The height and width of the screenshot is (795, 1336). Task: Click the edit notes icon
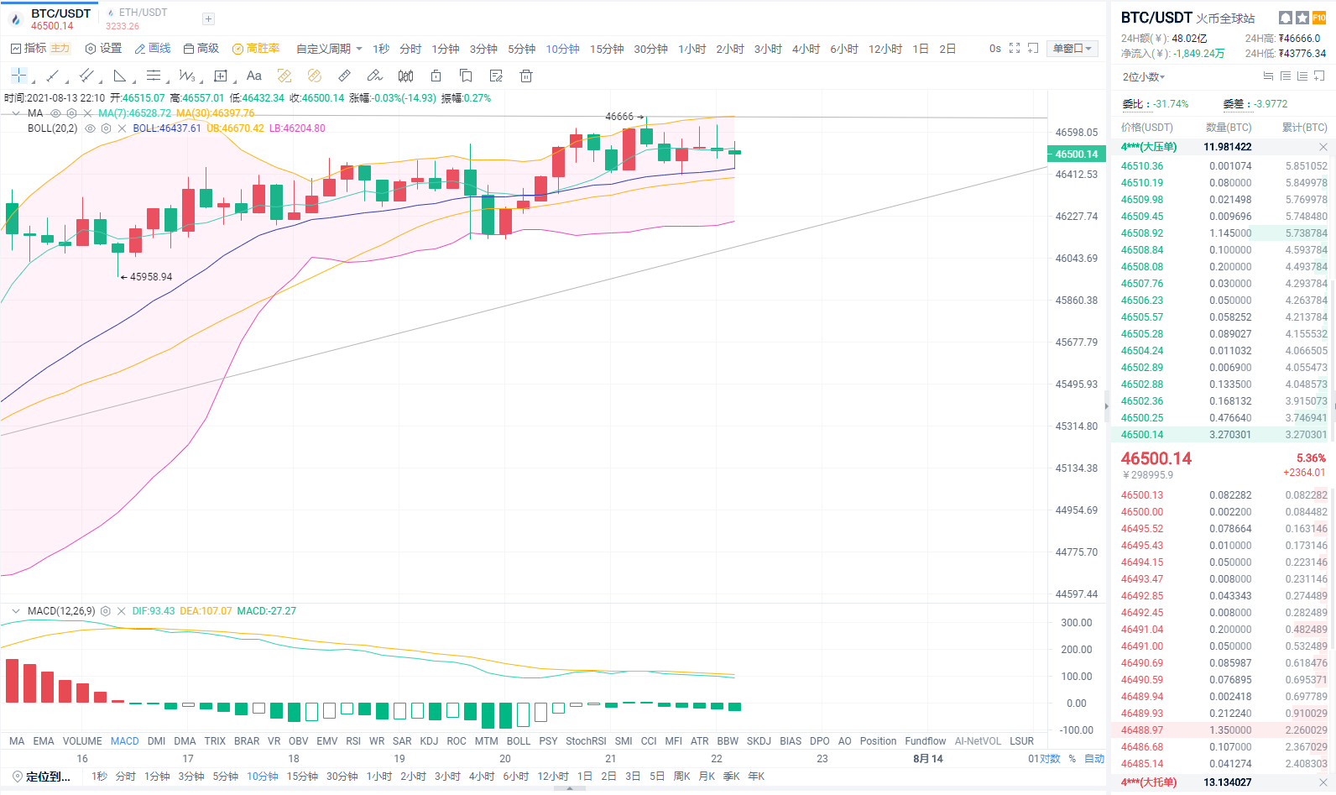point(496,76)
